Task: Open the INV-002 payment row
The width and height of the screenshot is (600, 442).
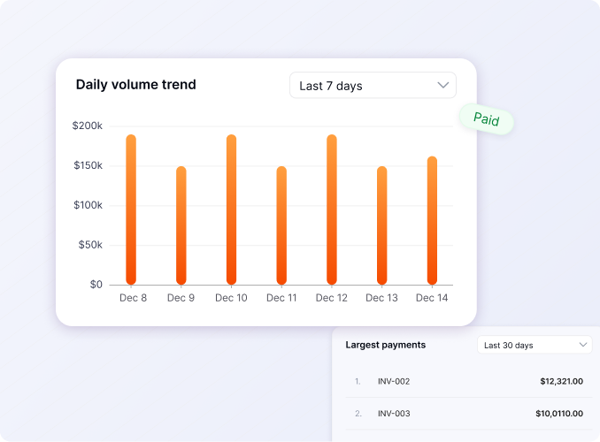Action: click(x=394, y=382)
